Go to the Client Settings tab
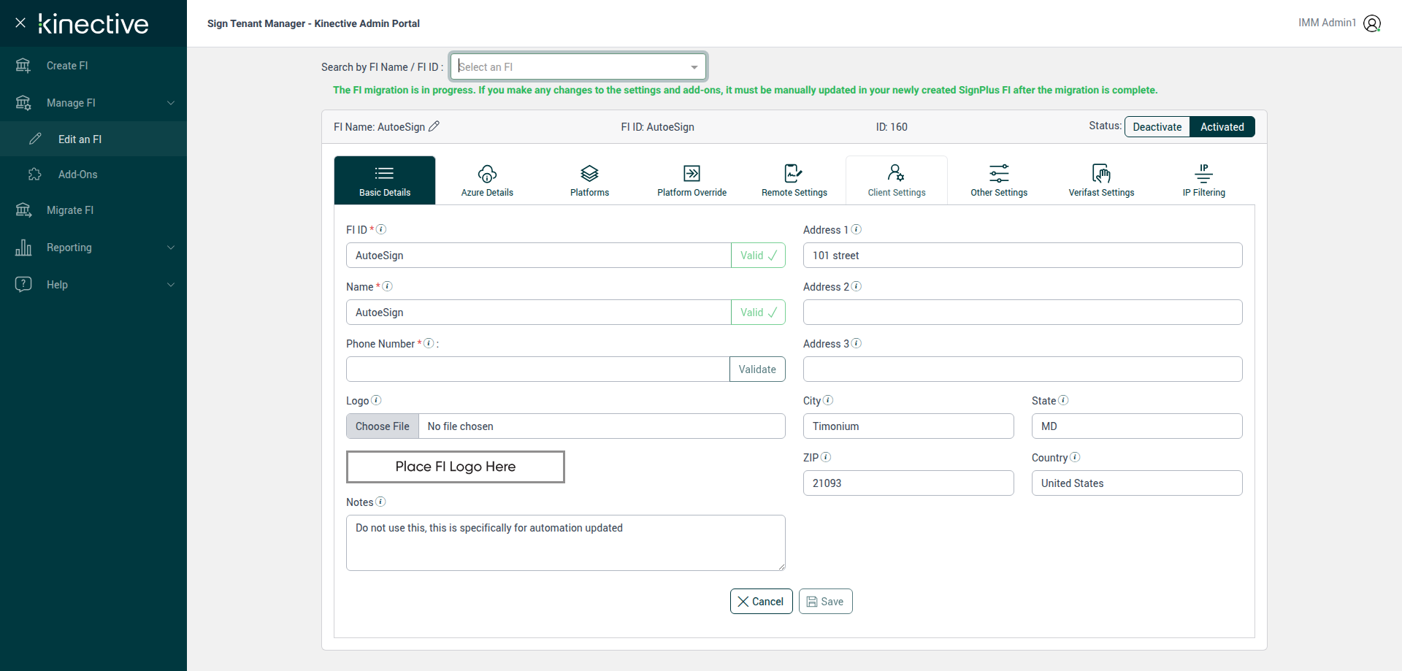Screen dimensions: 1402x671 click(897, 180)
